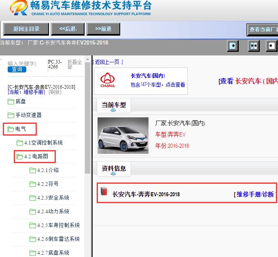Click the <<后退 button

(x=68, y=29)
